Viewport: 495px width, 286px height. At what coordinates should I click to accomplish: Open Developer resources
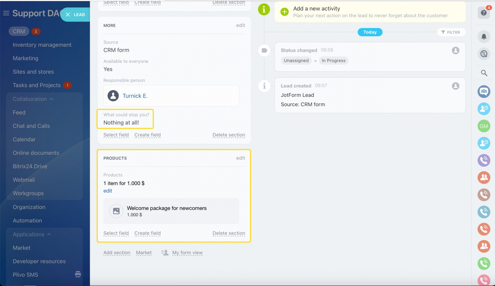tap(39, 261)
